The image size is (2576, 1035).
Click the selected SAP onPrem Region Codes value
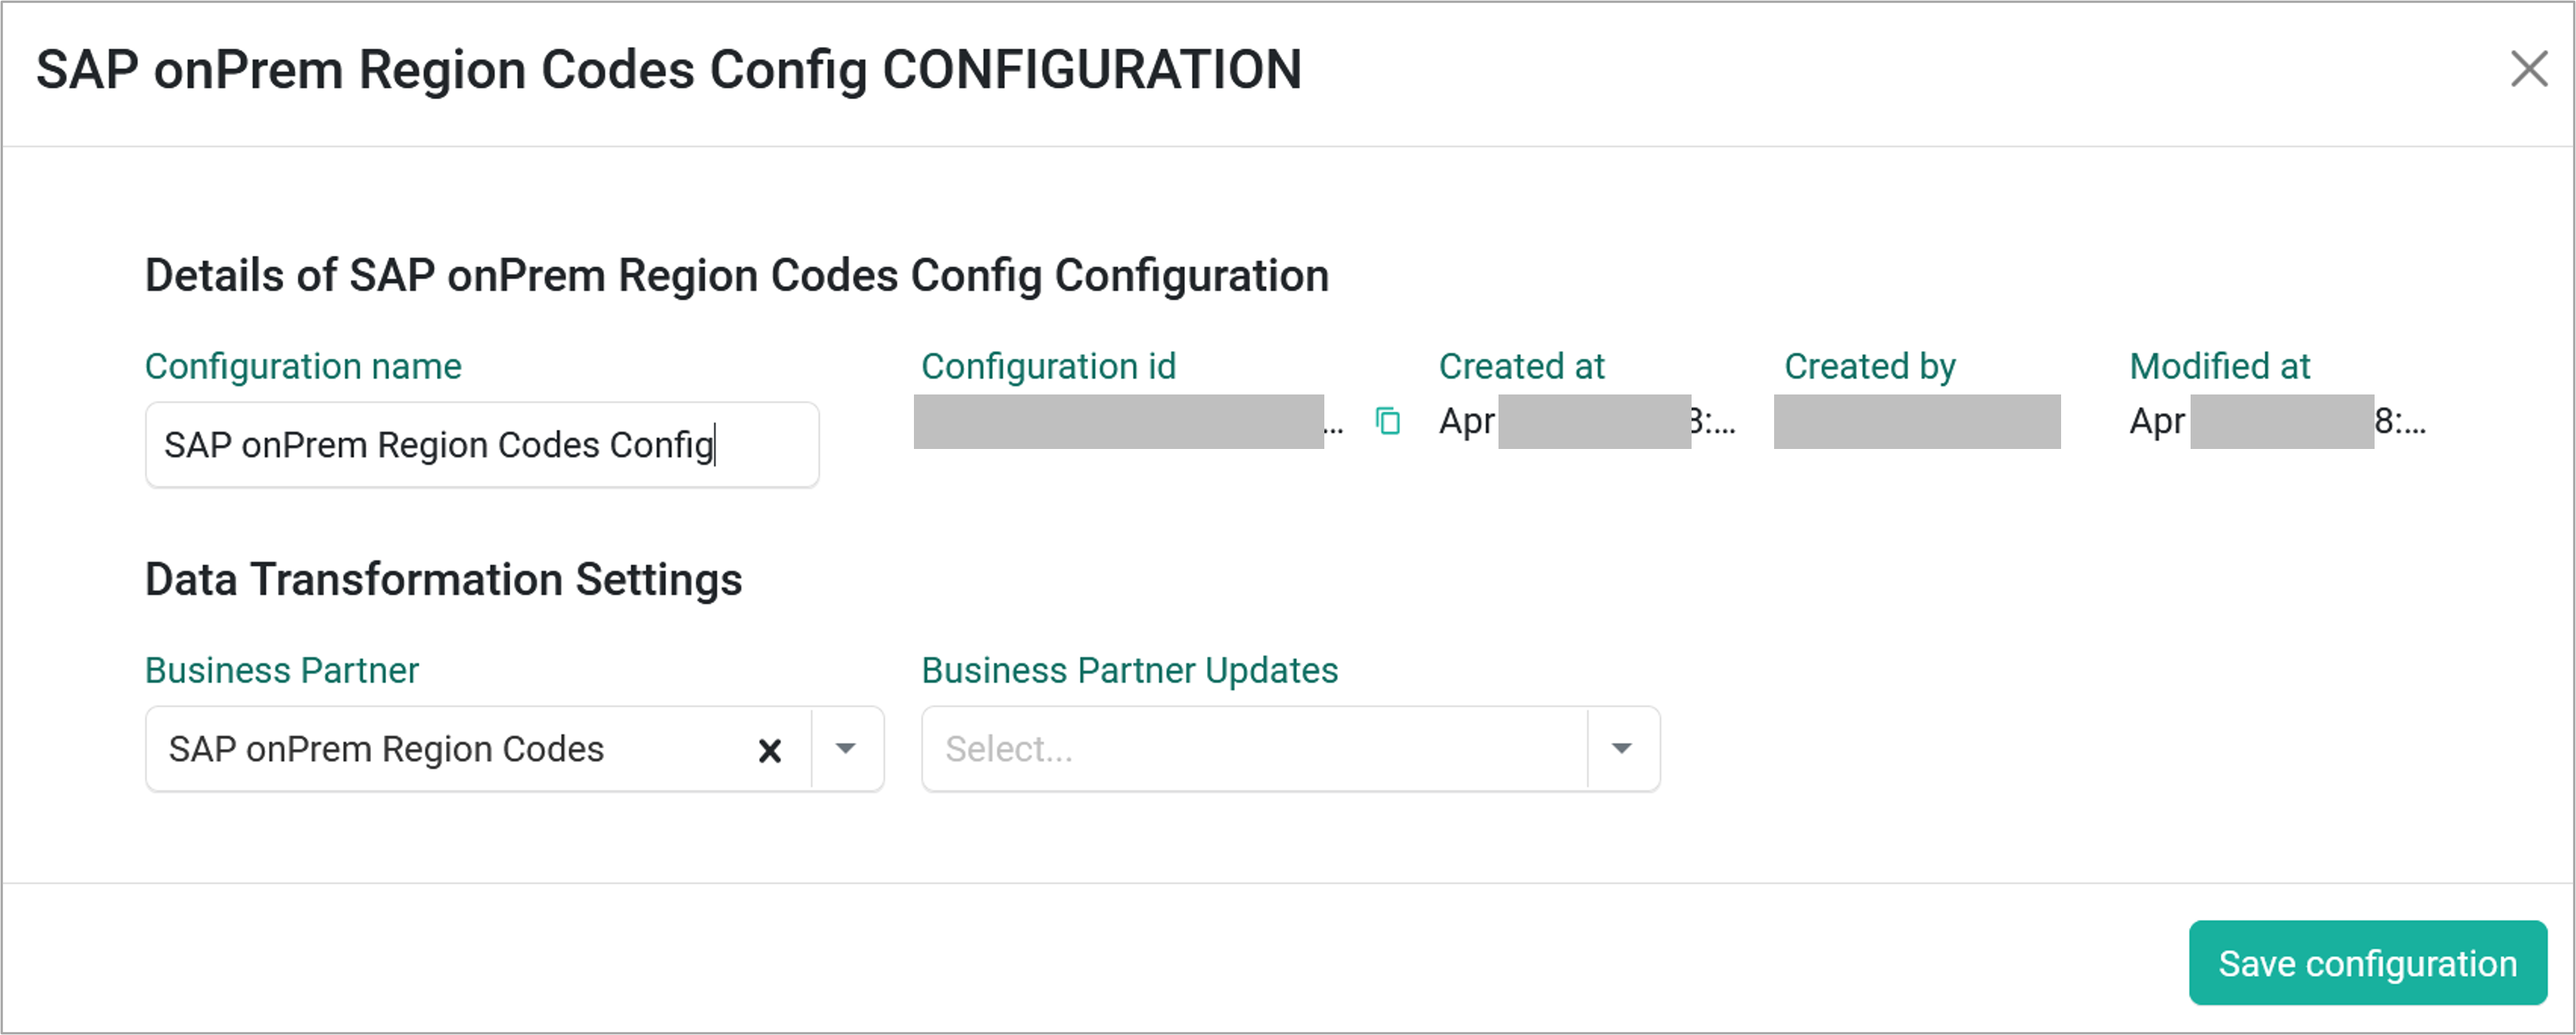coord(386,749)
